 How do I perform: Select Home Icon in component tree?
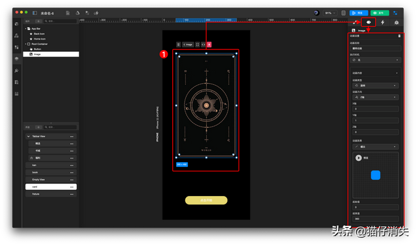coord(39,39)
